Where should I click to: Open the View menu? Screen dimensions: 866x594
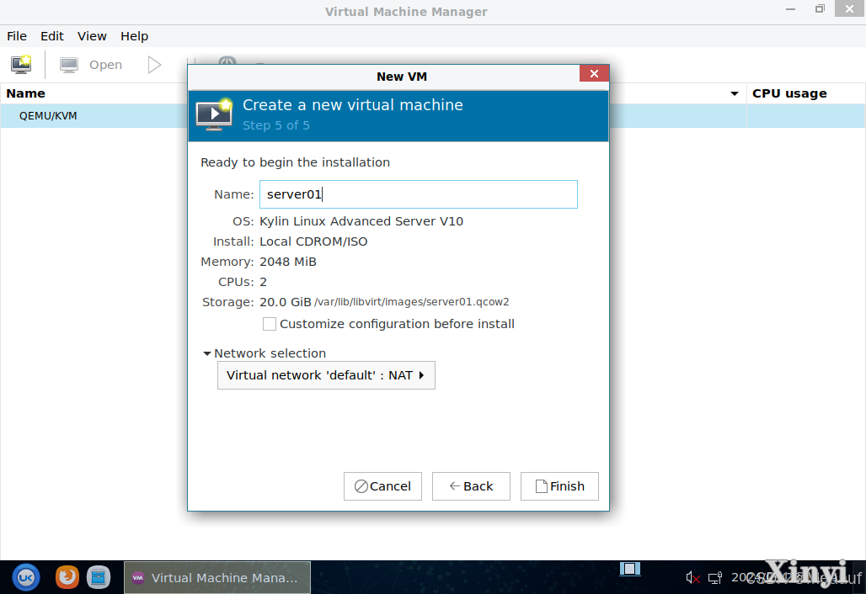pyautogui.click(x=92, y=36)
